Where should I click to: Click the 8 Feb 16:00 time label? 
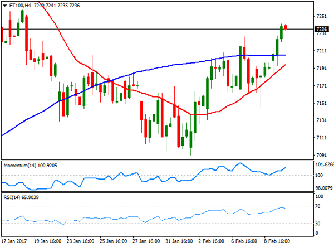[x=277, y=241]
